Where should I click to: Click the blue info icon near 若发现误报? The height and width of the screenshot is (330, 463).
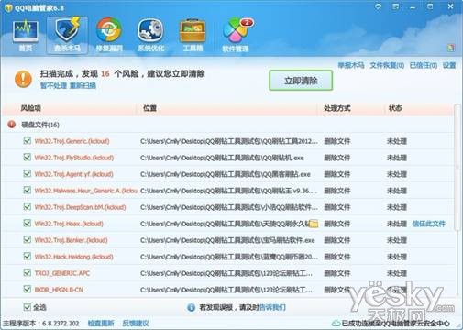[x=191, y=307]
